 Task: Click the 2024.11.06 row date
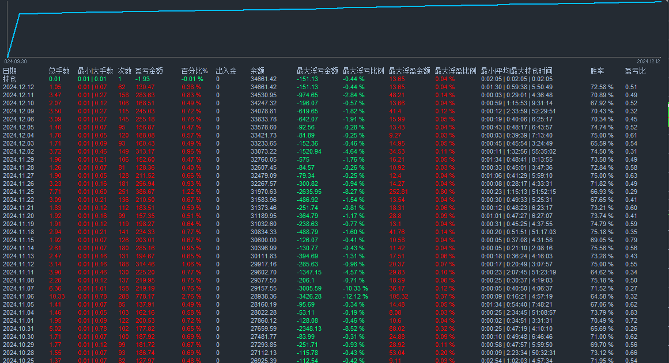point(18,296)
